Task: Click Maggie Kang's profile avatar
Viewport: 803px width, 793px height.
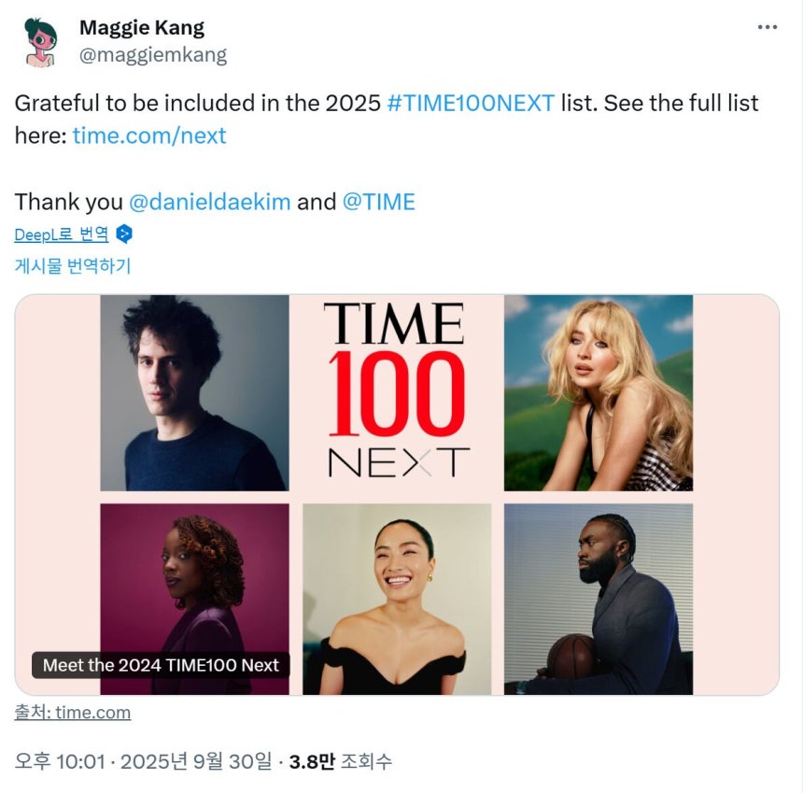Action: point(40,42)
